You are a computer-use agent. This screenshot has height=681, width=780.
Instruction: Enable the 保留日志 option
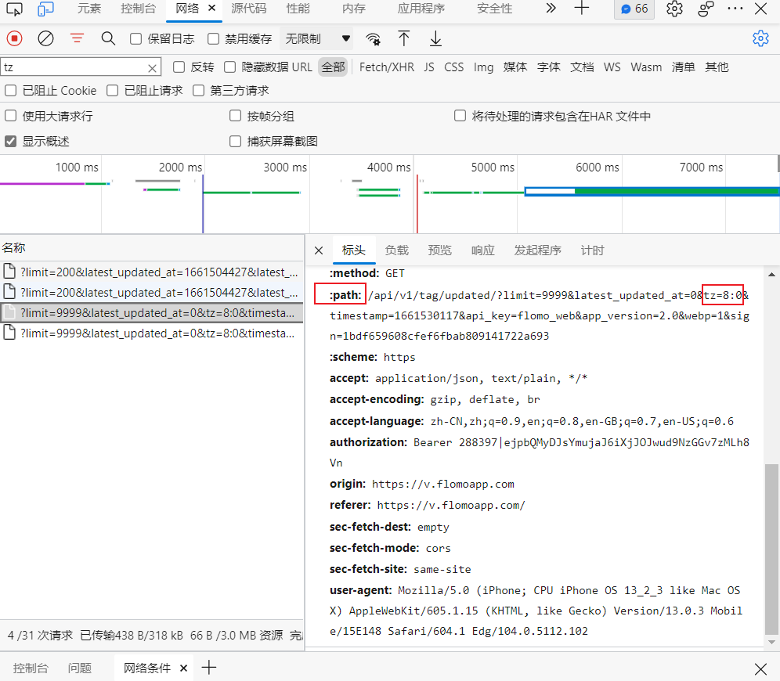click(x=136, y=38)
